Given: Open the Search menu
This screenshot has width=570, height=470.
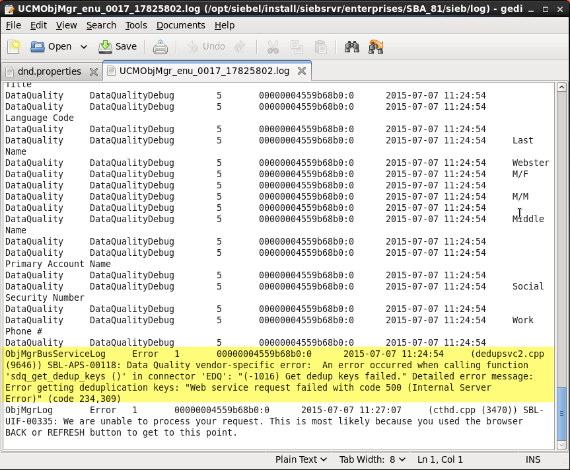Looking at the screenshot, I should coord(101,25).
